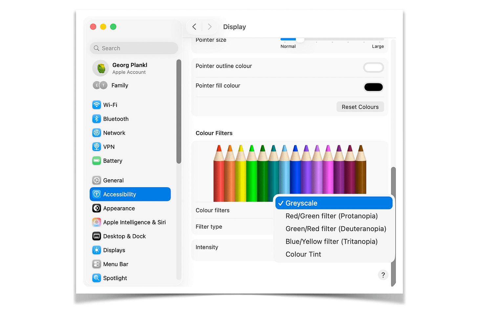
Task: Open the VPN icon in sidebar
Action: 97,147
